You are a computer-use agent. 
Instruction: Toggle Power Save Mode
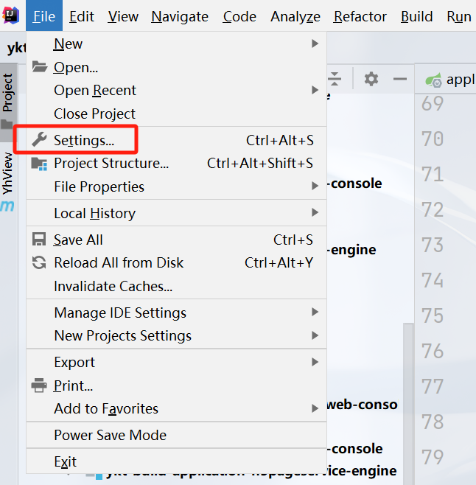click(x=110, y=435)
